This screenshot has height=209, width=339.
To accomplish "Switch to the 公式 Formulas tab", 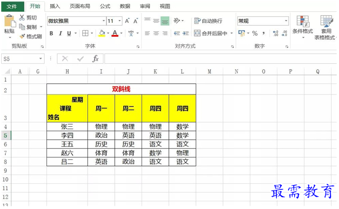I will (x=105, y=6).
